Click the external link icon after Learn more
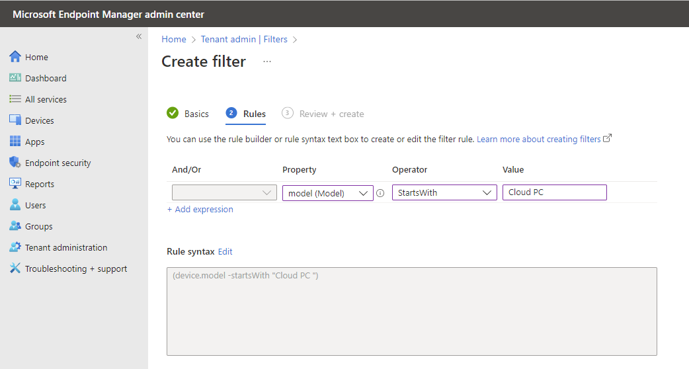The image size is (689, 369). [607, 138]
